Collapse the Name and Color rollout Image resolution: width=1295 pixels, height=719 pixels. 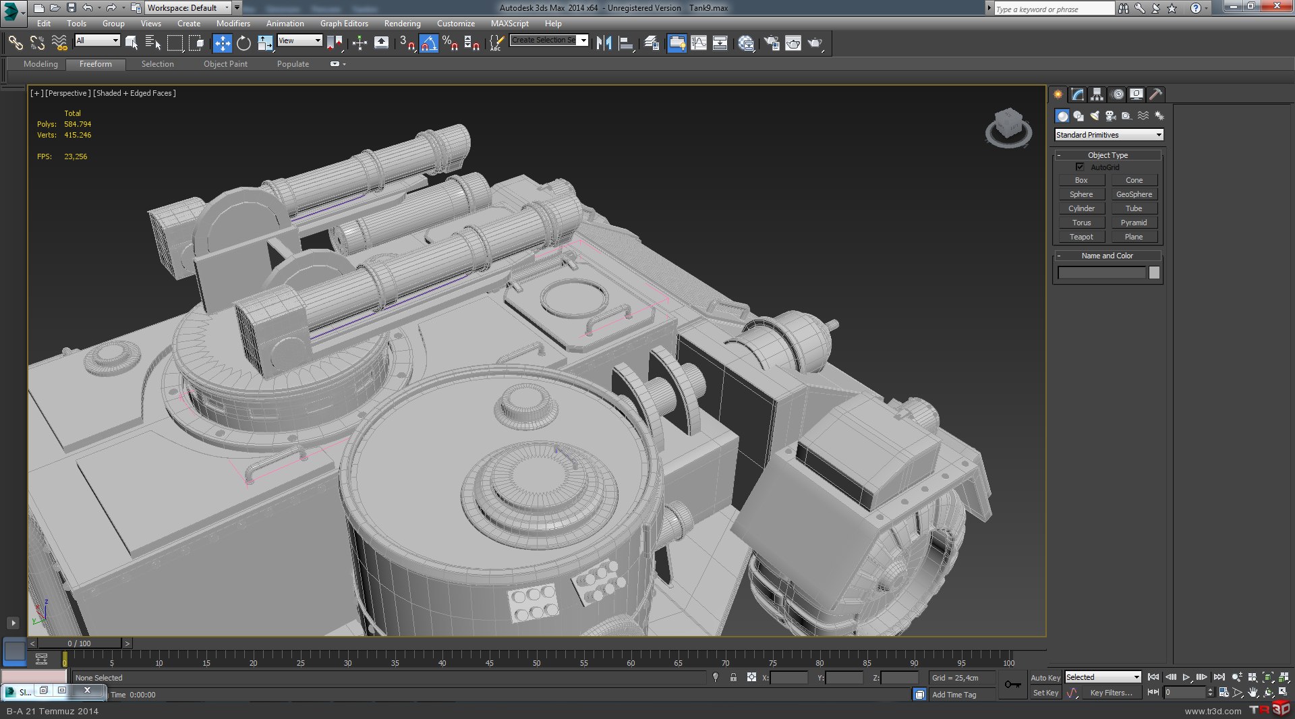(x=1107, y=256)
